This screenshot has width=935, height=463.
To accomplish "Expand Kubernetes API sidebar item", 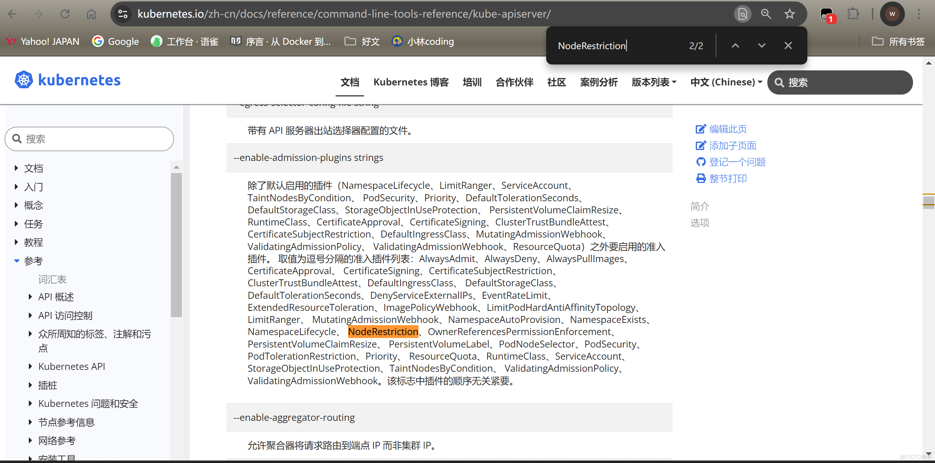I will click(30, 366).
